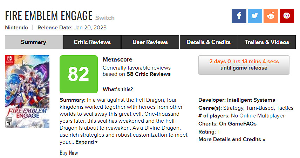
Task: Share page on Facebook icon
Action: (239, 16)
